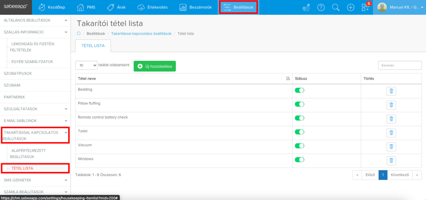Go to last page with » button
The image size is (426, 200).
click(417, 175)
